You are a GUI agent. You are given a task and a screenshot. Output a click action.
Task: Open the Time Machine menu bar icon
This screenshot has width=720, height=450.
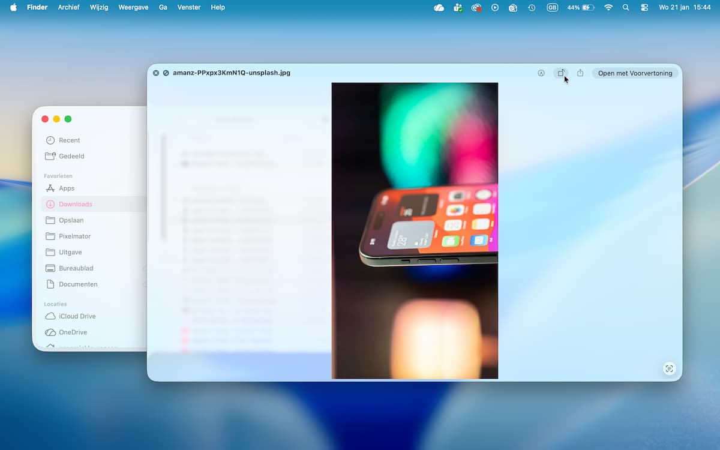coord(532,7)
